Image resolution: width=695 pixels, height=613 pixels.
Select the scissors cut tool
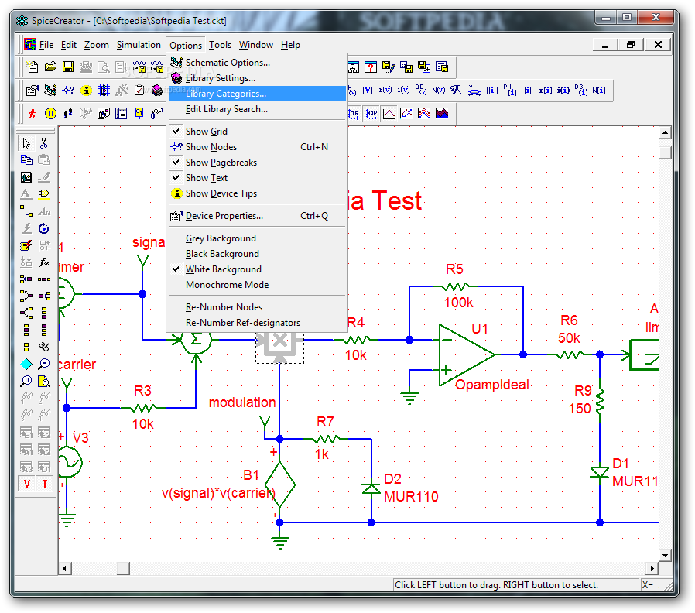(44, 144)
